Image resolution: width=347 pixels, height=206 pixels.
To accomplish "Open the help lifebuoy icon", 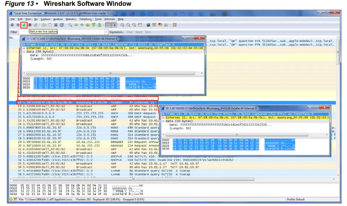I will click(x=175, y=25).
